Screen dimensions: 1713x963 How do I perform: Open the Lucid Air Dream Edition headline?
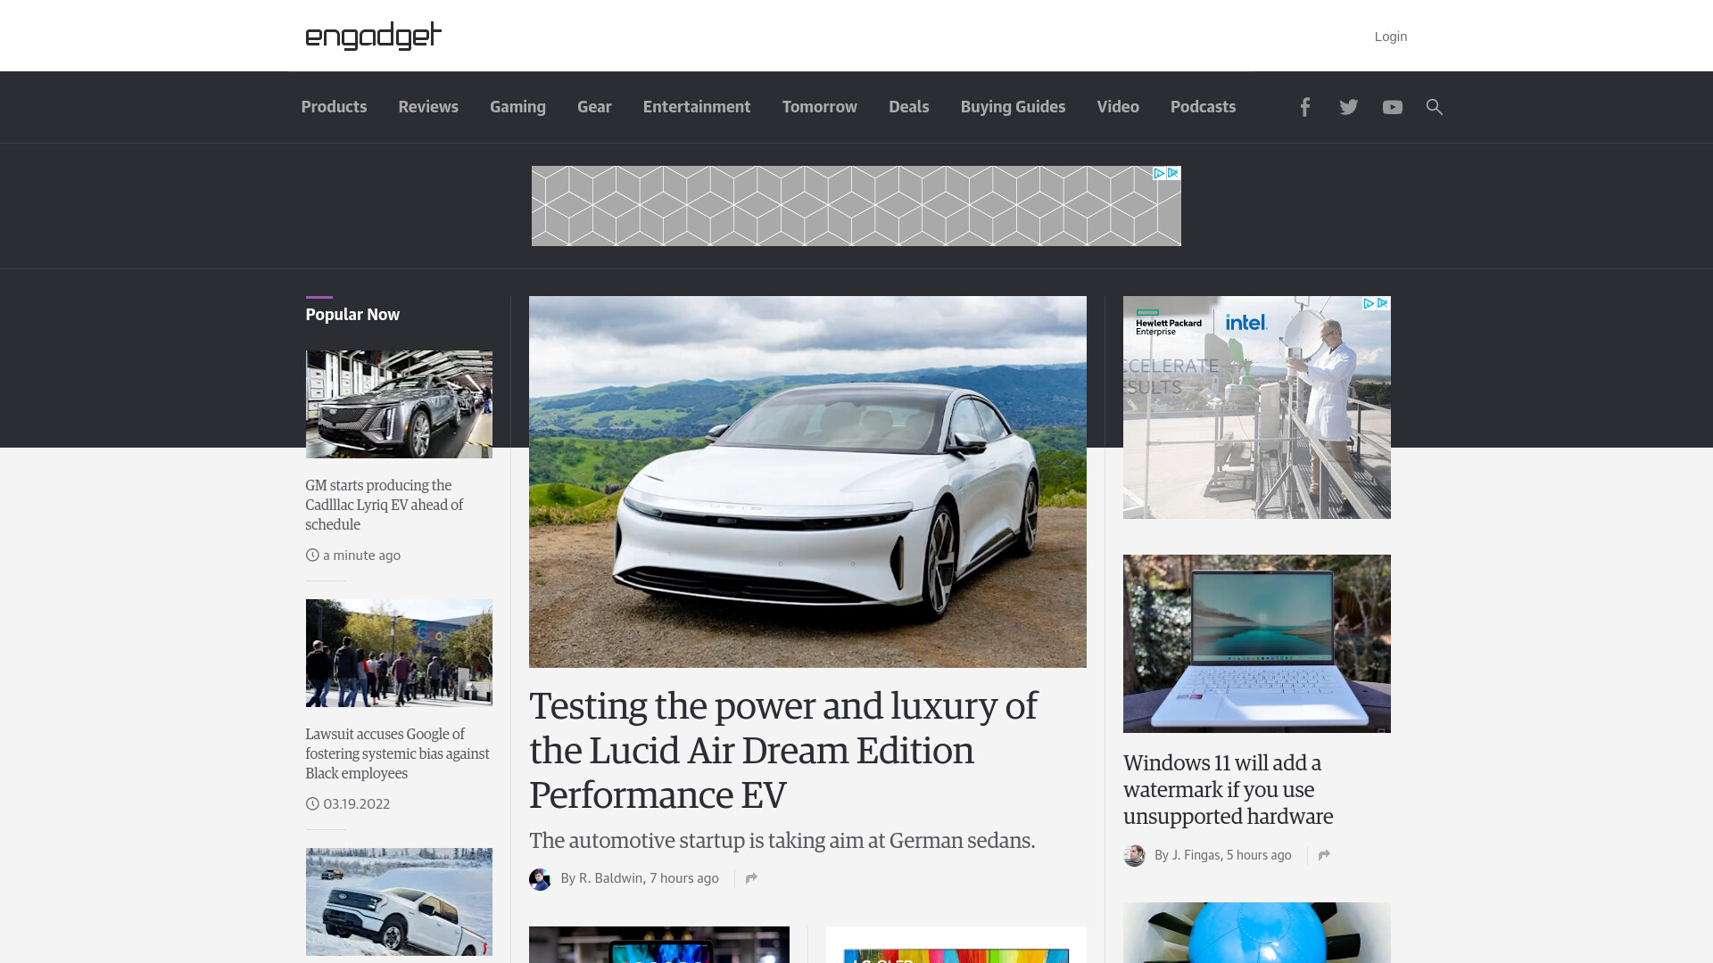pos(783,751)
